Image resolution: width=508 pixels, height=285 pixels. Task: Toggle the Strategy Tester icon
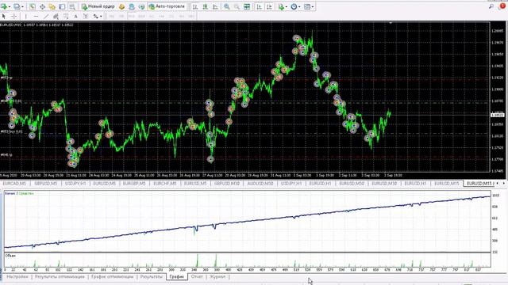(72, 6)
